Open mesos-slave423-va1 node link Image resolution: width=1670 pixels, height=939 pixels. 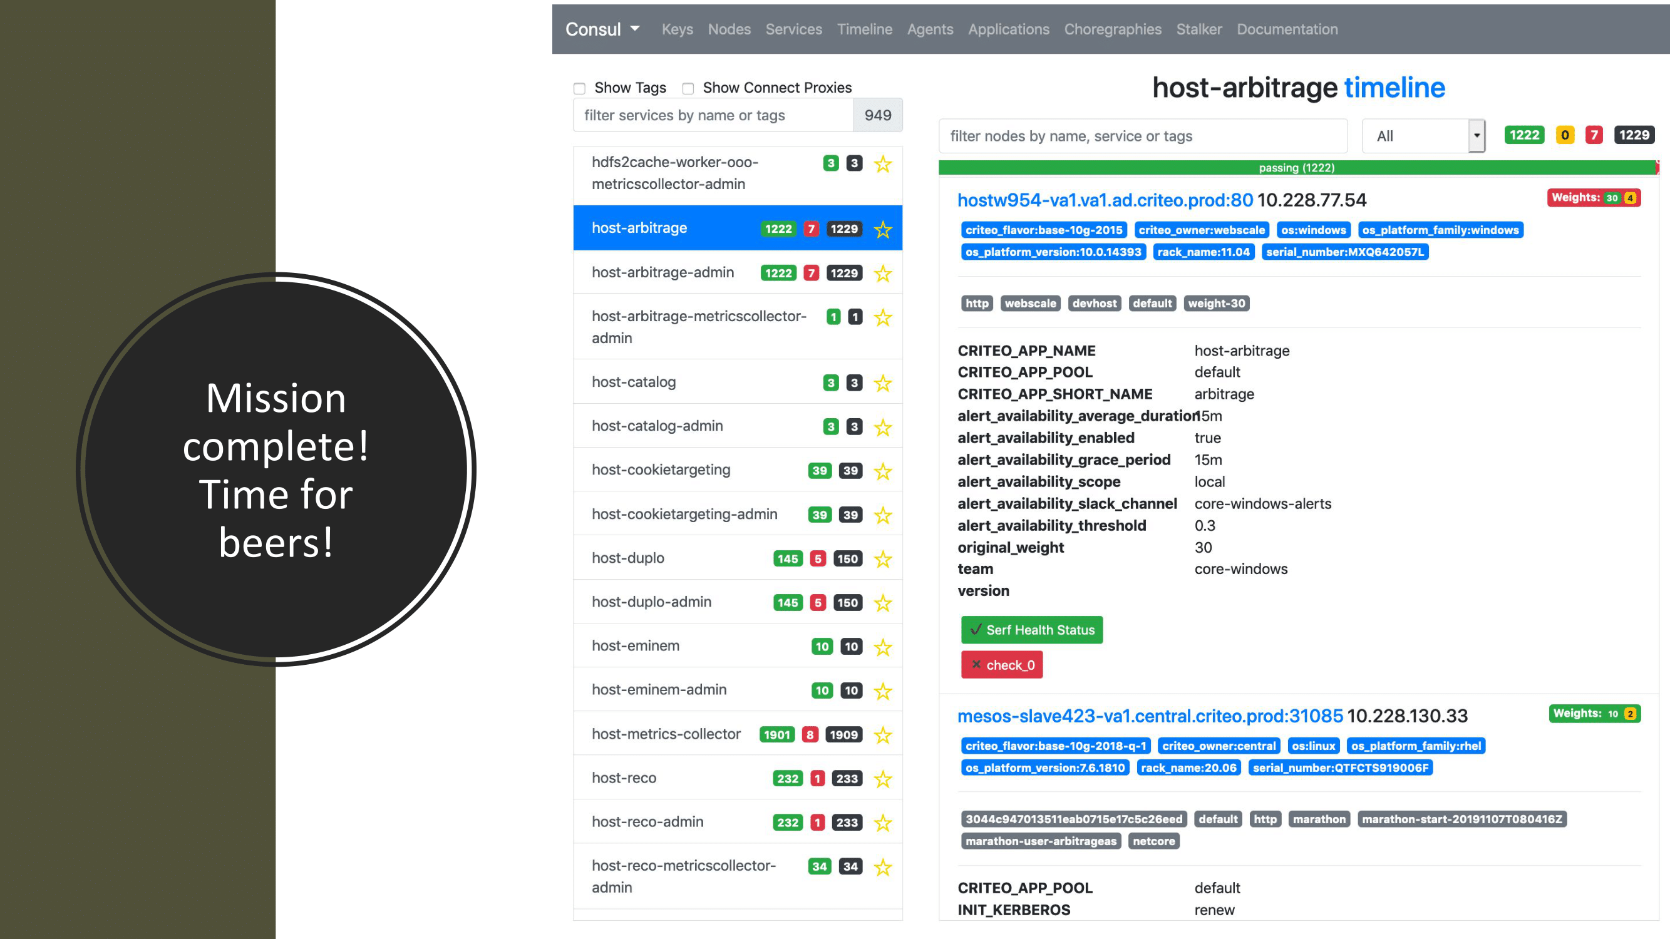[x=1150, y=716]
